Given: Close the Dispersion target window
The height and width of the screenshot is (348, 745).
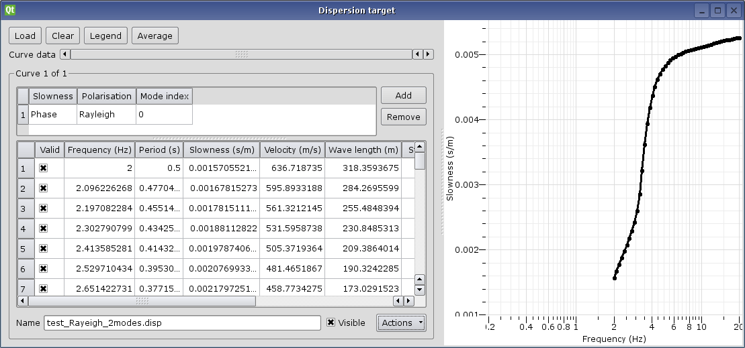Looking at the screenshot, I should 734,10.
